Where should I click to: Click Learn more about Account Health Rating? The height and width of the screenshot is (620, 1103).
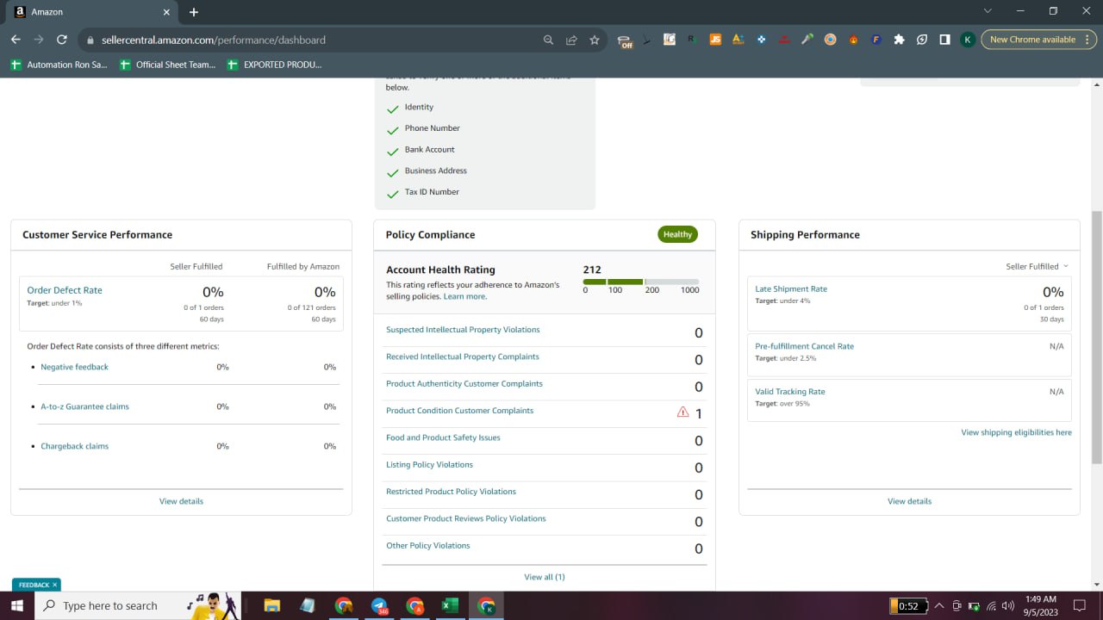point(465,296)
